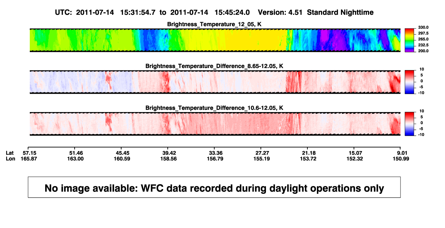Click the 8.65-12.05 difference image strip

215,82
